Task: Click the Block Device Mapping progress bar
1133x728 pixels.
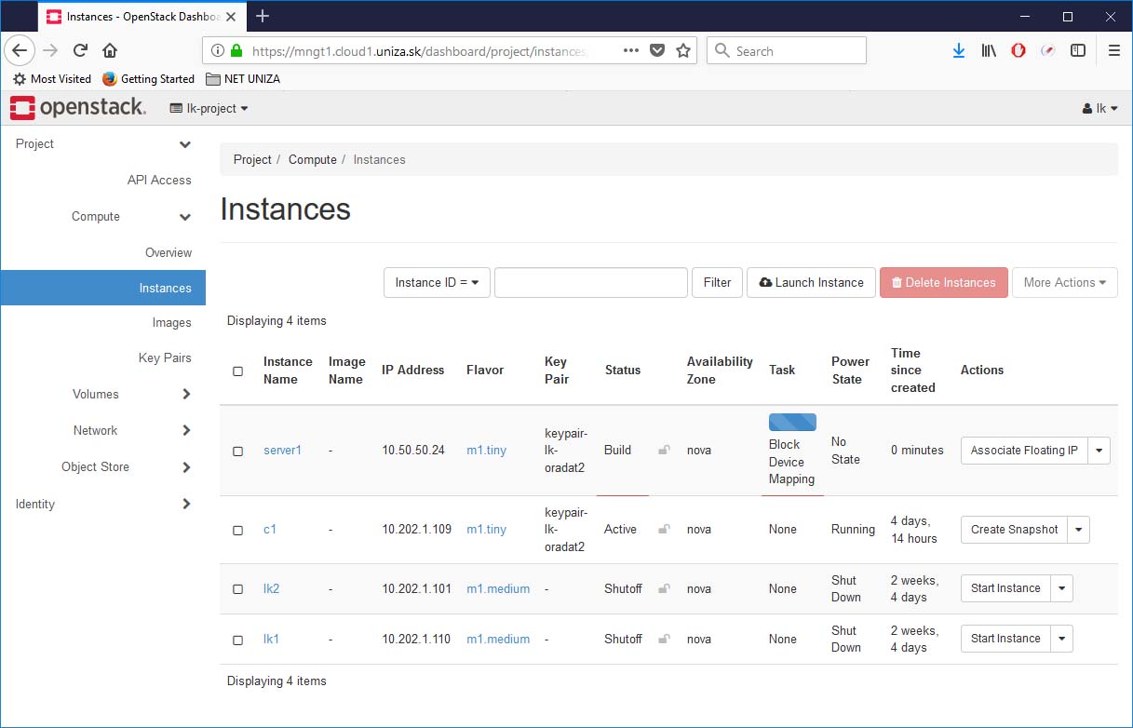Action: 792,423
